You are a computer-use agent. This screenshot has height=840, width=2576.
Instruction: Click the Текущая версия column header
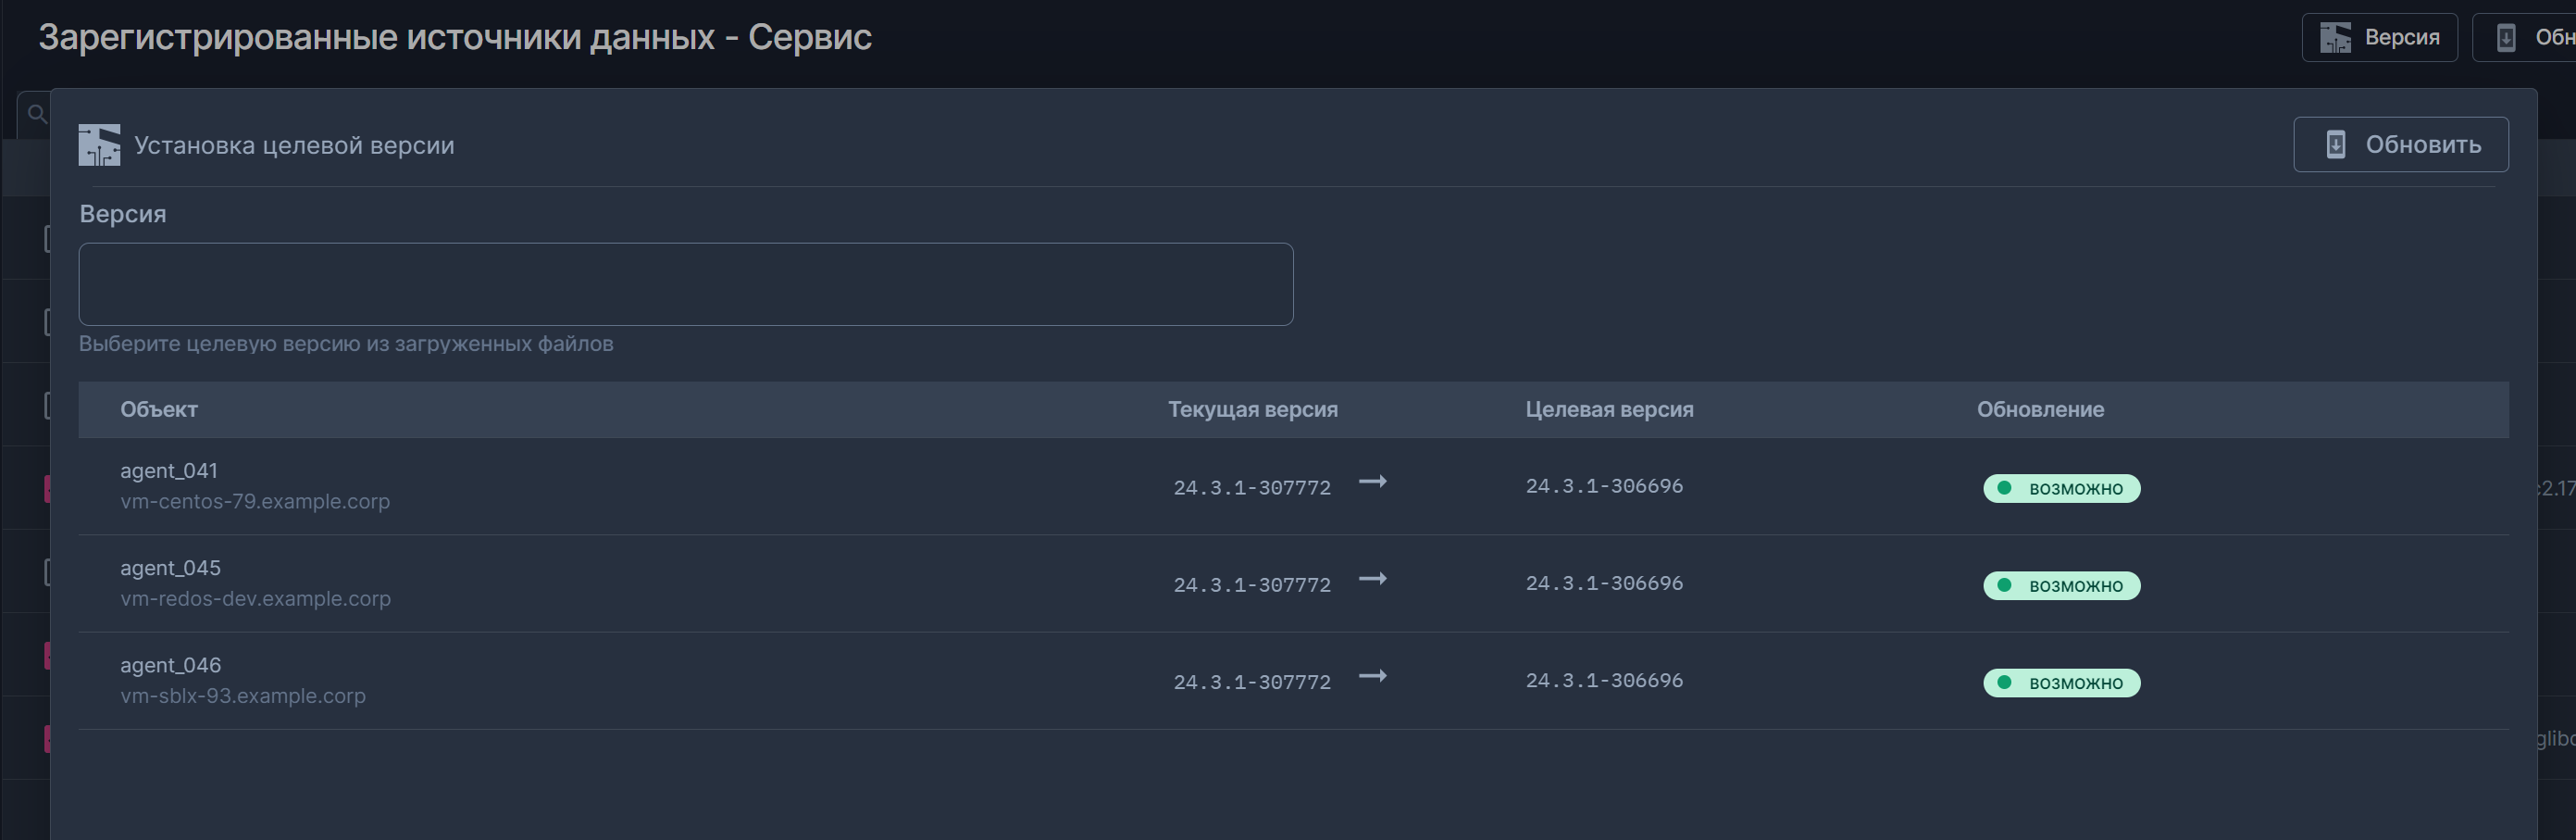[x=1252, y=409]
